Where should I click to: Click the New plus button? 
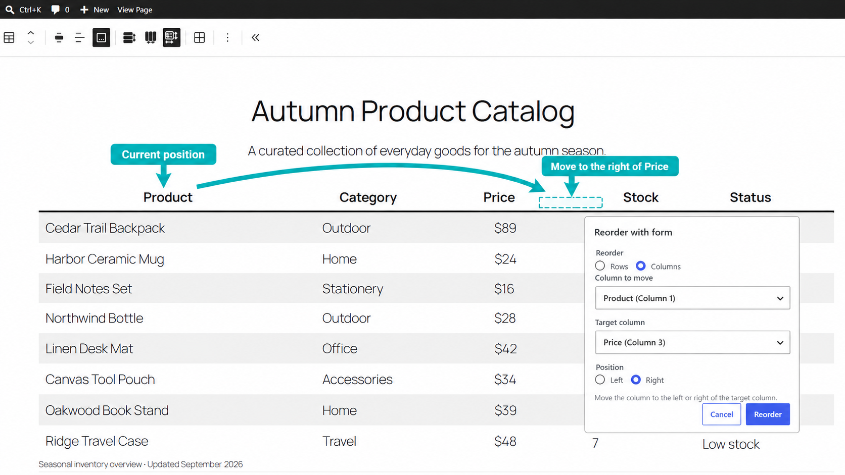tap(95, 10)
